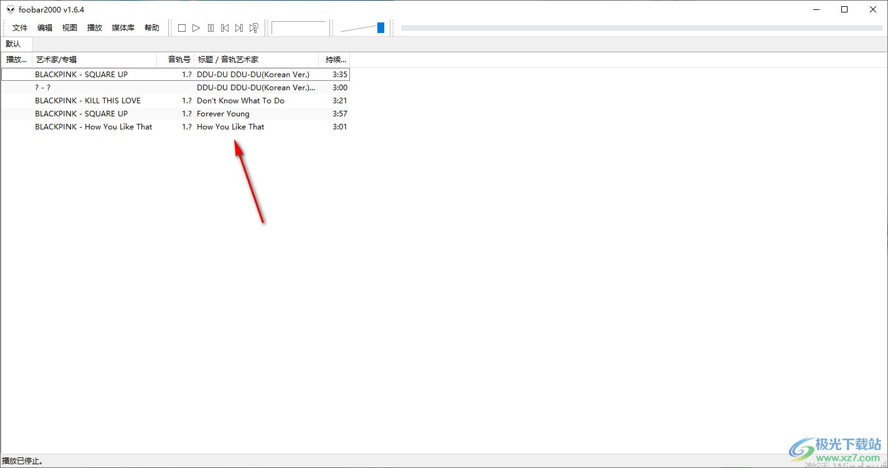This screenshot has height=468, width=888.
Task: Skip to previous track button
Action: tap(225, 28)
